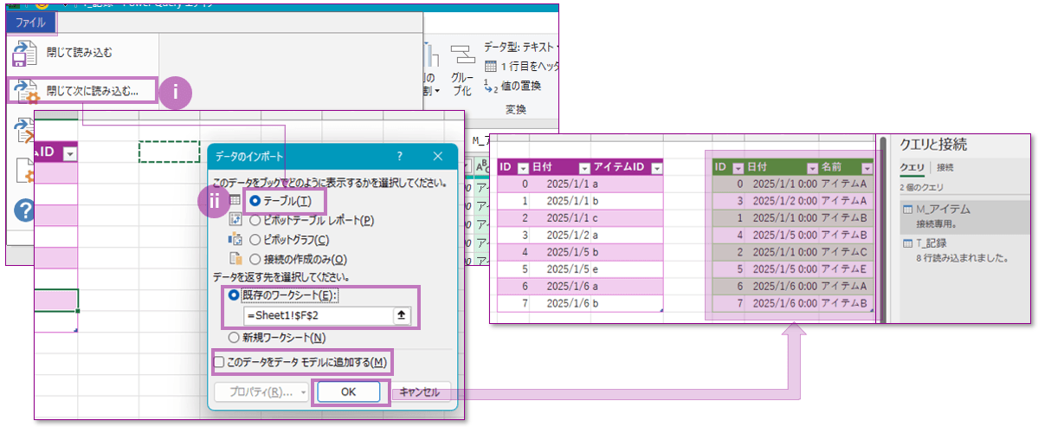Close the データのインポート dialog
The height and width of the screenshot is (427, 1038).
(437, 157)
